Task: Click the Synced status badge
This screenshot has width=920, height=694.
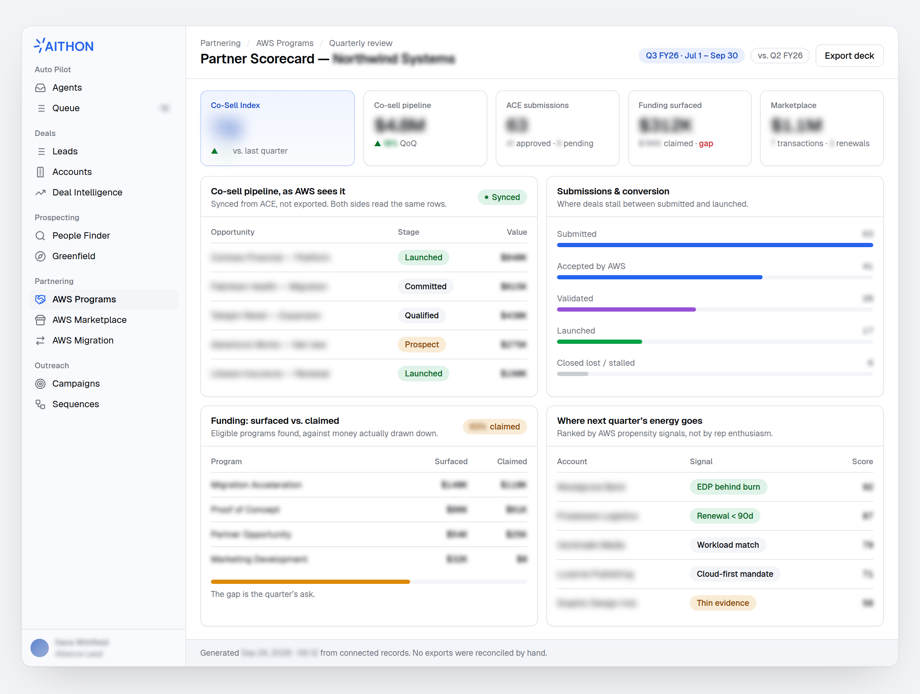Action: pyautogui.click(x=502, y=197)
